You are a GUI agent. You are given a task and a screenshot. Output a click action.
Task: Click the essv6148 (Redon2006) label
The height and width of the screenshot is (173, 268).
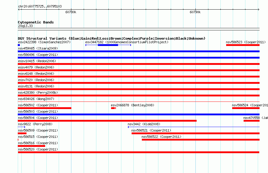pyautogui.click(x=36, y=74)
